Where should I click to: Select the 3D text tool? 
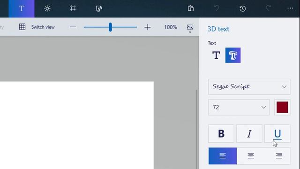(233, 55)
